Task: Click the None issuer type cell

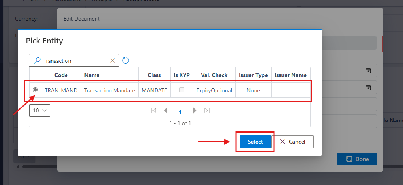Action: point(253,90)
